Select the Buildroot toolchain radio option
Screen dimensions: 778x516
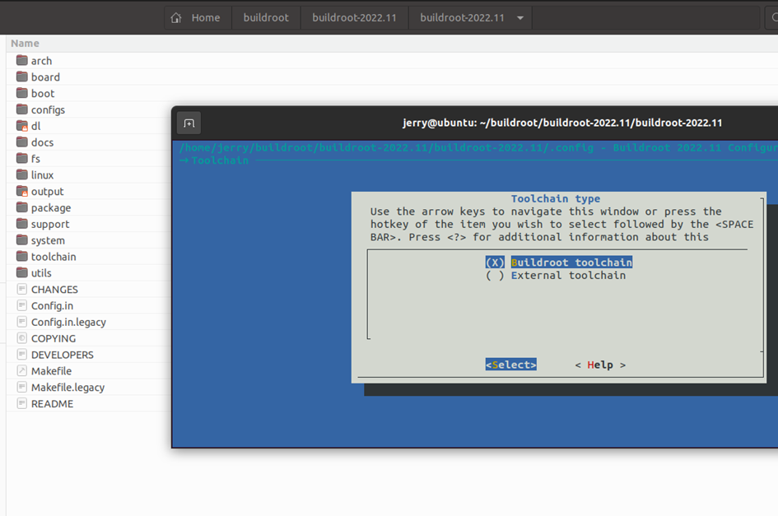495,263
